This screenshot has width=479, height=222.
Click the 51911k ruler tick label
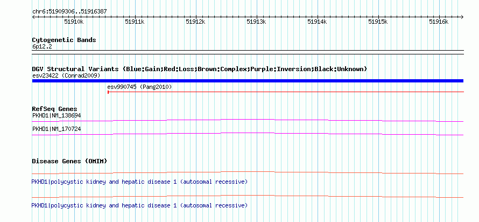[135, 22]
